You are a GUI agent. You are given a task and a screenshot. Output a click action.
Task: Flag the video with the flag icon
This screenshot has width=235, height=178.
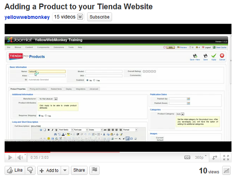pos(94,170)
